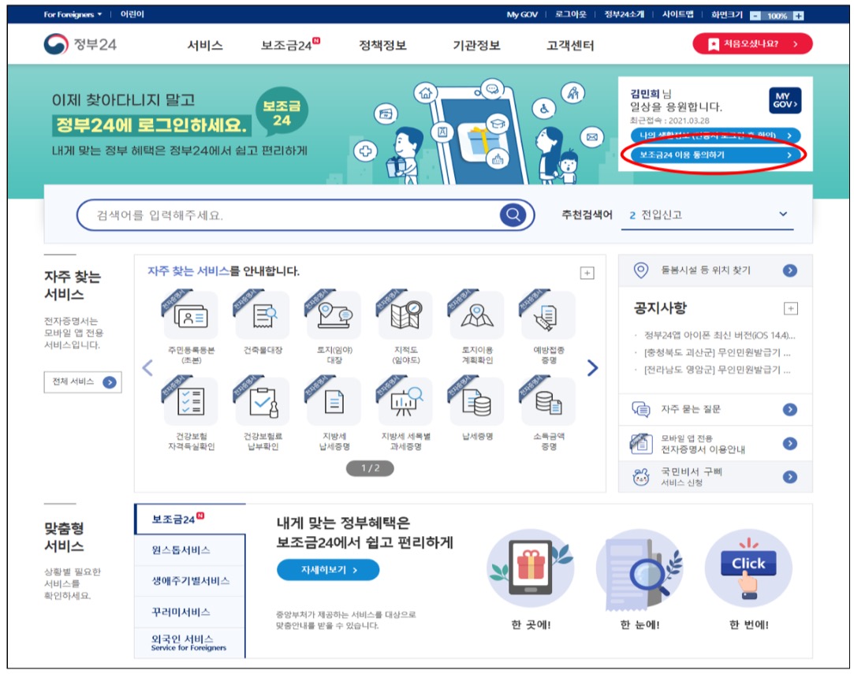This screenshot has height=674, width=854.
Task: Click the 모바일 앱 전용 전자증명서 arrow
Action: click(789, 444)
